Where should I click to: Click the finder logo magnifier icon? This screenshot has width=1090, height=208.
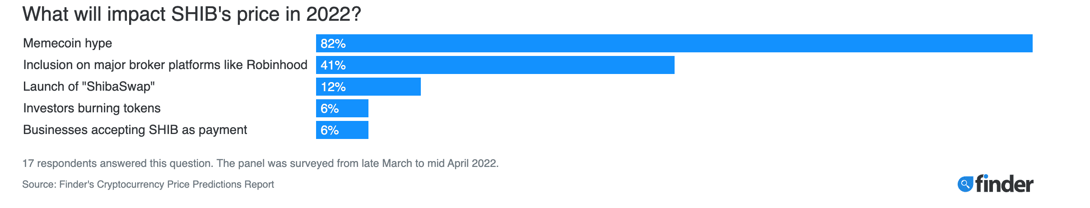click(965, 184)
